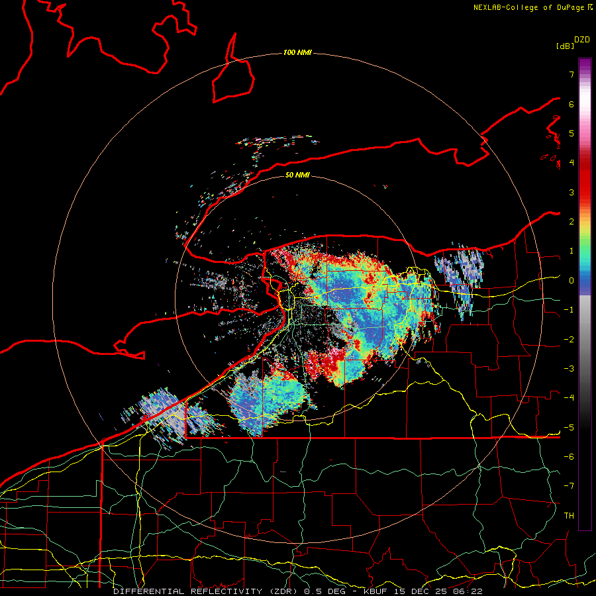Click the -6 value on the color scale
The height and width of the screenshot is (596, 596).
(x=569, y=457)
